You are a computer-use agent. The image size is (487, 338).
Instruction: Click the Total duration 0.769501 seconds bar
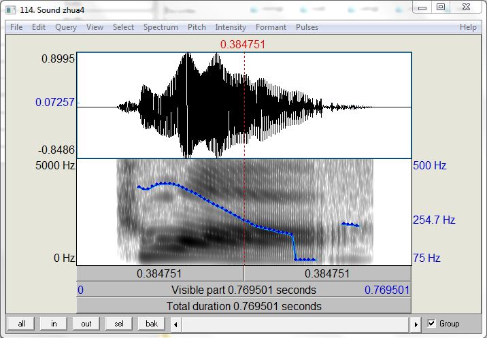click(244, 306)
